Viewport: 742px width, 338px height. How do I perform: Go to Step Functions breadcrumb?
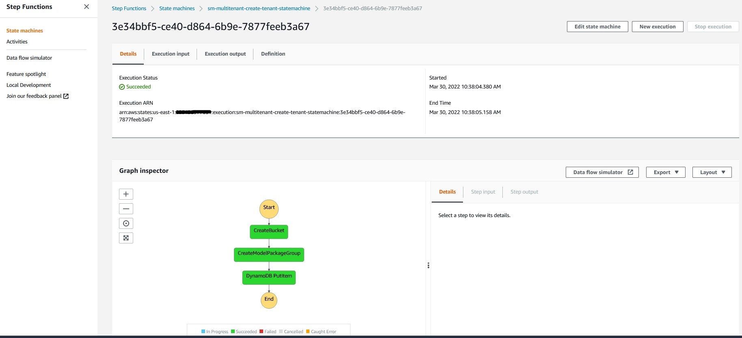coord(129,9)
